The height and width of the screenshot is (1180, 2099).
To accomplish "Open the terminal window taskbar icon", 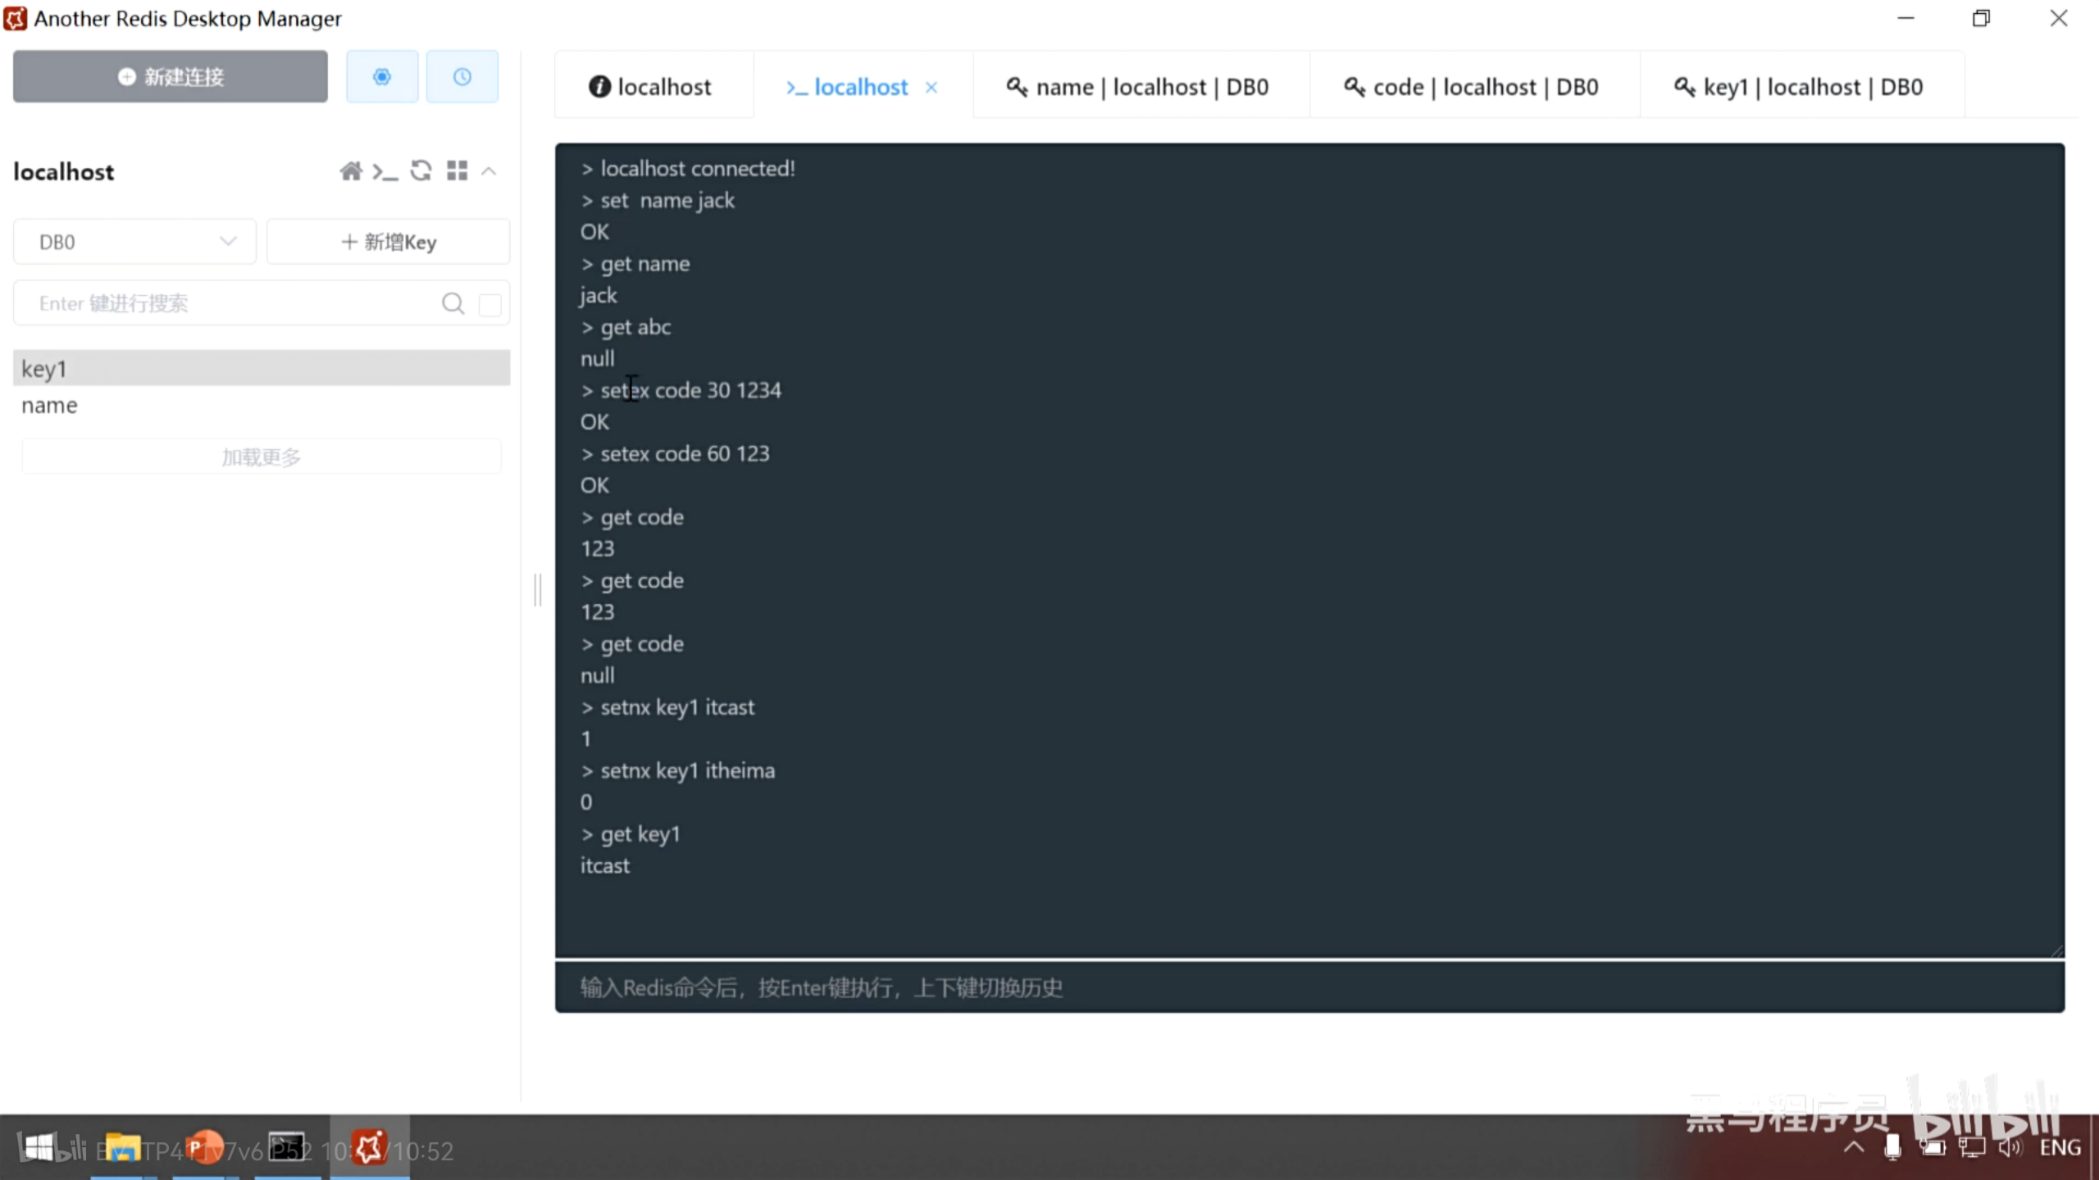I will [287, 1148].
